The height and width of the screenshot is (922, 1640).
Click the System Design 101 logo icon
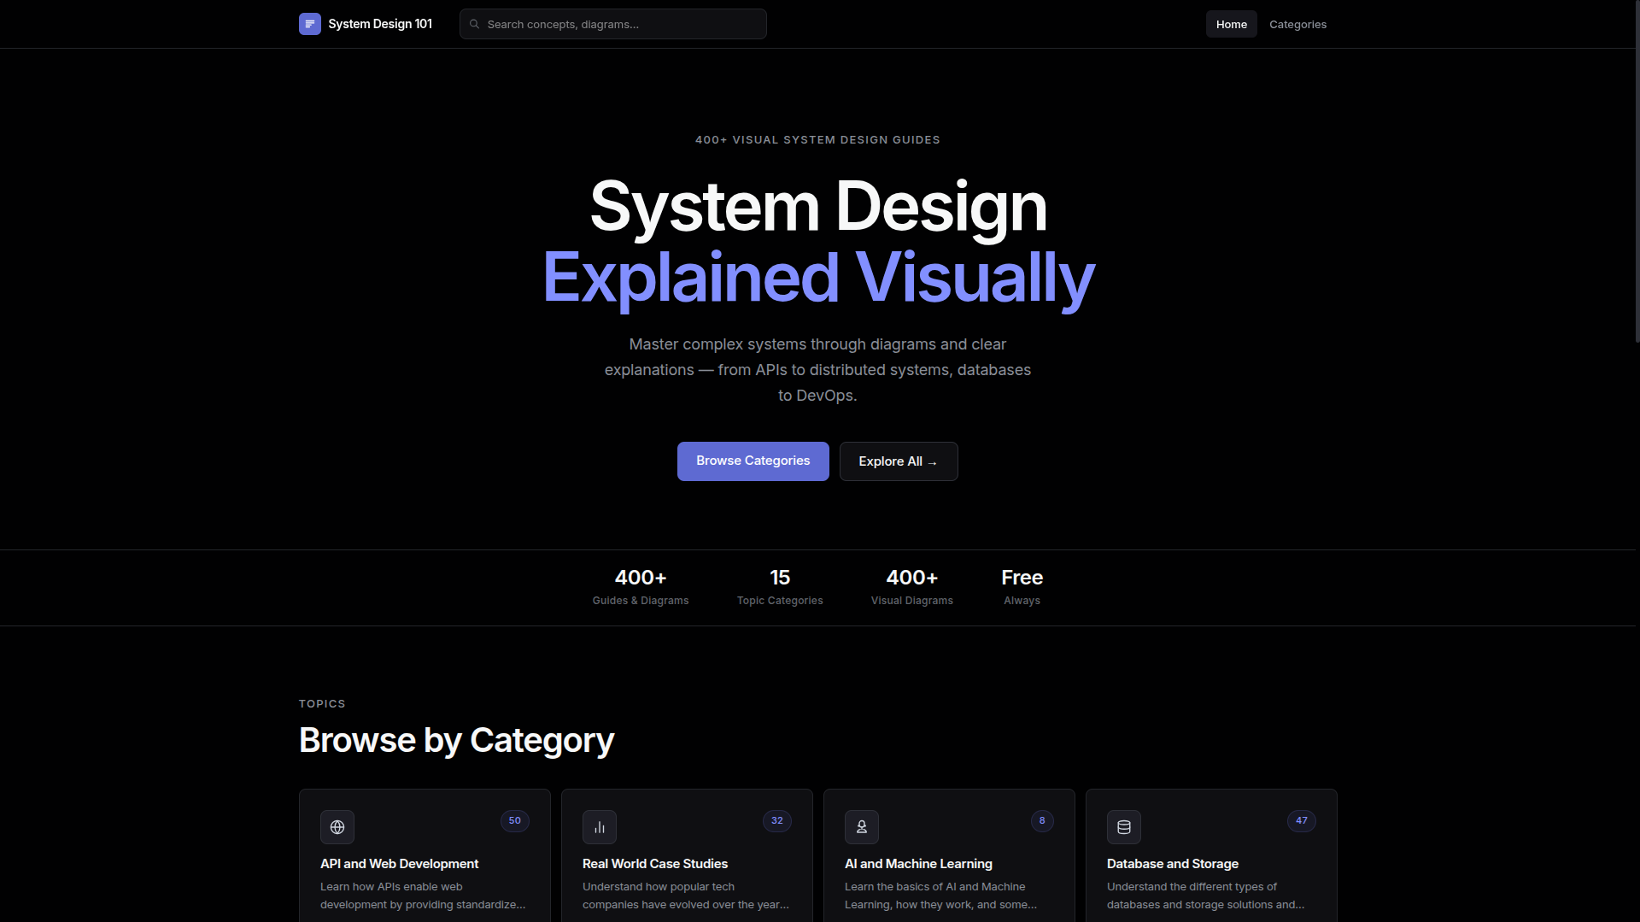(309, 24)
